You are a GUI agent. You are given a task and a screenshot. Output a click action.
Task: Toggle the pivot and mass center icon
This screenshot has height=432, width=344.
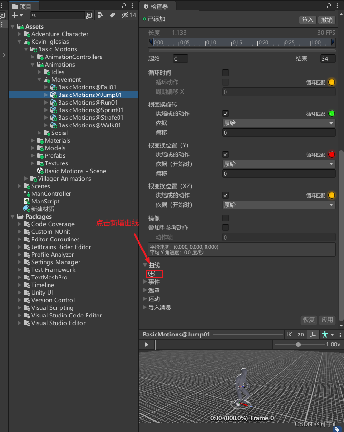313,335
